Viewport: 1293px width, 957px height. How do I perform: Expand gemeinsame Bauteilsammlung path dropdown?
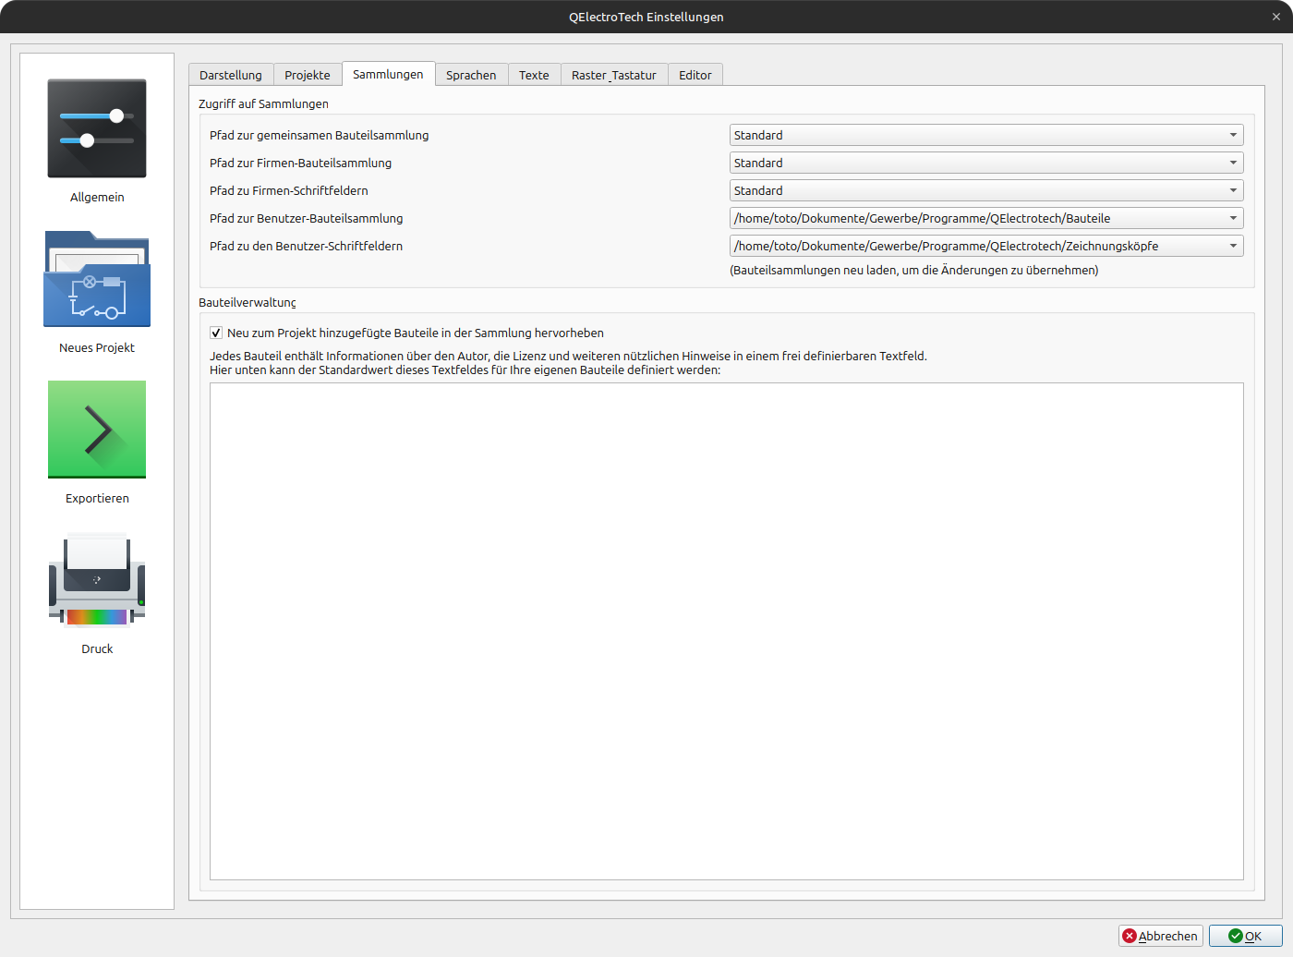(985, 136)
